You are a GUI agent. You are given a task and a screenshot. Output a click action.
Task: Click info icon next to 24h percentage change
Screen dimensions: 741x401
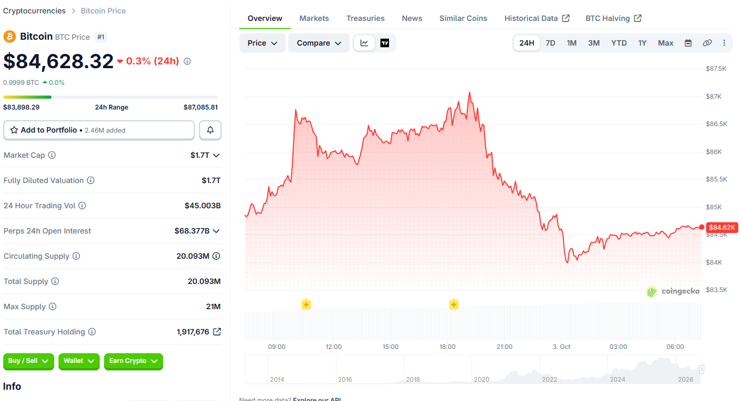click(x=187, y=61)
